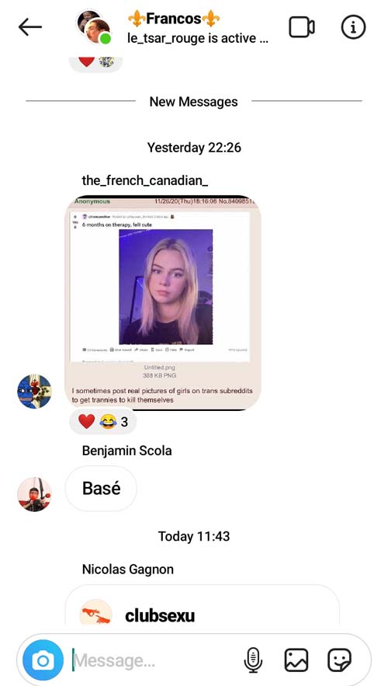The width and height of the screenshot is (388, 686).
Task: Tap the heart reaction above New Messages
Action: pyautogui.click(x=86, y=61)
